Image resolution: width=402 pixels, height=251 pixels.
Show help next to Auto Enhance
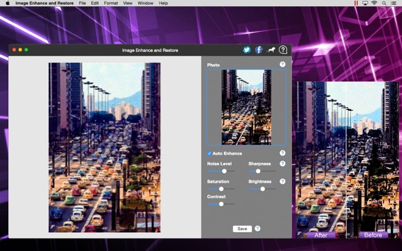(x=282, y=153)
